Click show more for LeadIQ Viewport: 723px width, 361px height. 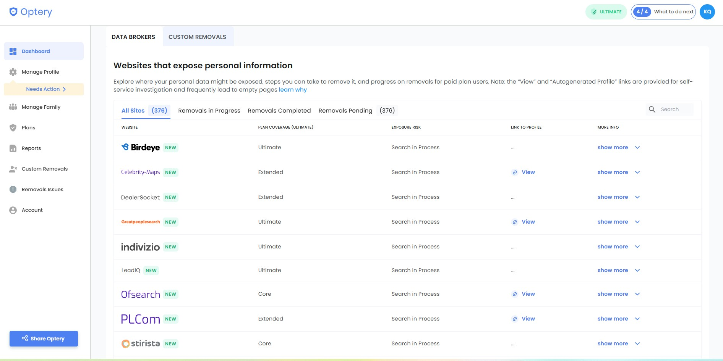pyautogui.click(x=613, y=271)
